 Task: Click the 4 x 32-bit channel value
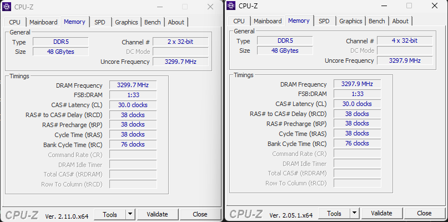[405, 41]
